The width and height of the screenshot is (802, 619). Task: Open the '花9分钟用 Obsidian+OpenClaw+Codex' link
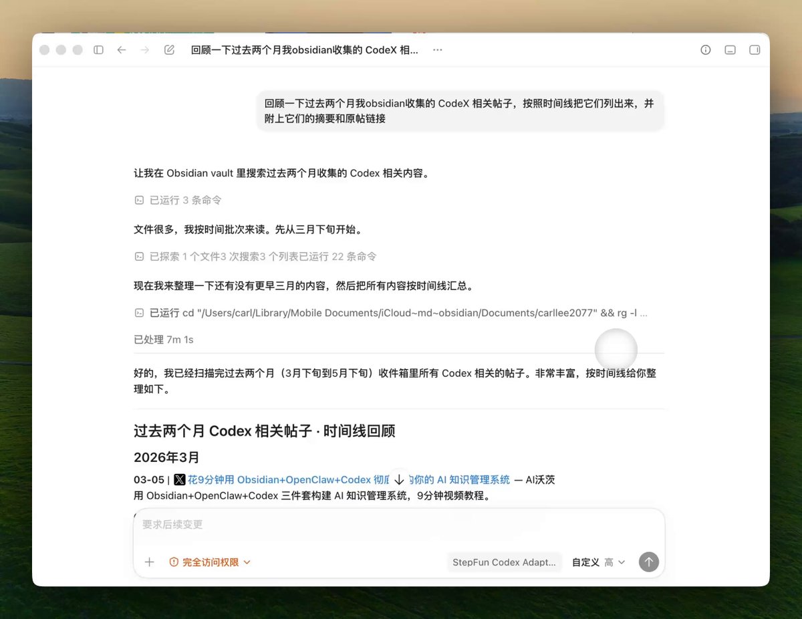click(x=349, y=480)
